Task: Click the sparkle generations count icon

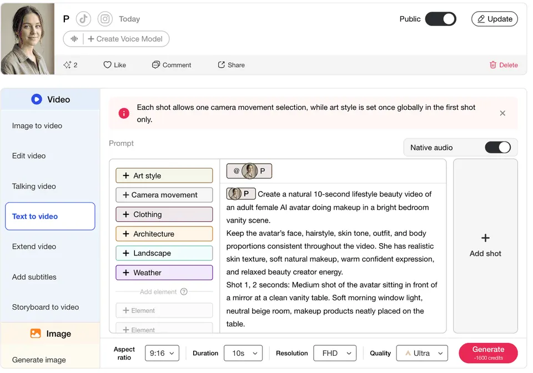Action: (67, 64)
